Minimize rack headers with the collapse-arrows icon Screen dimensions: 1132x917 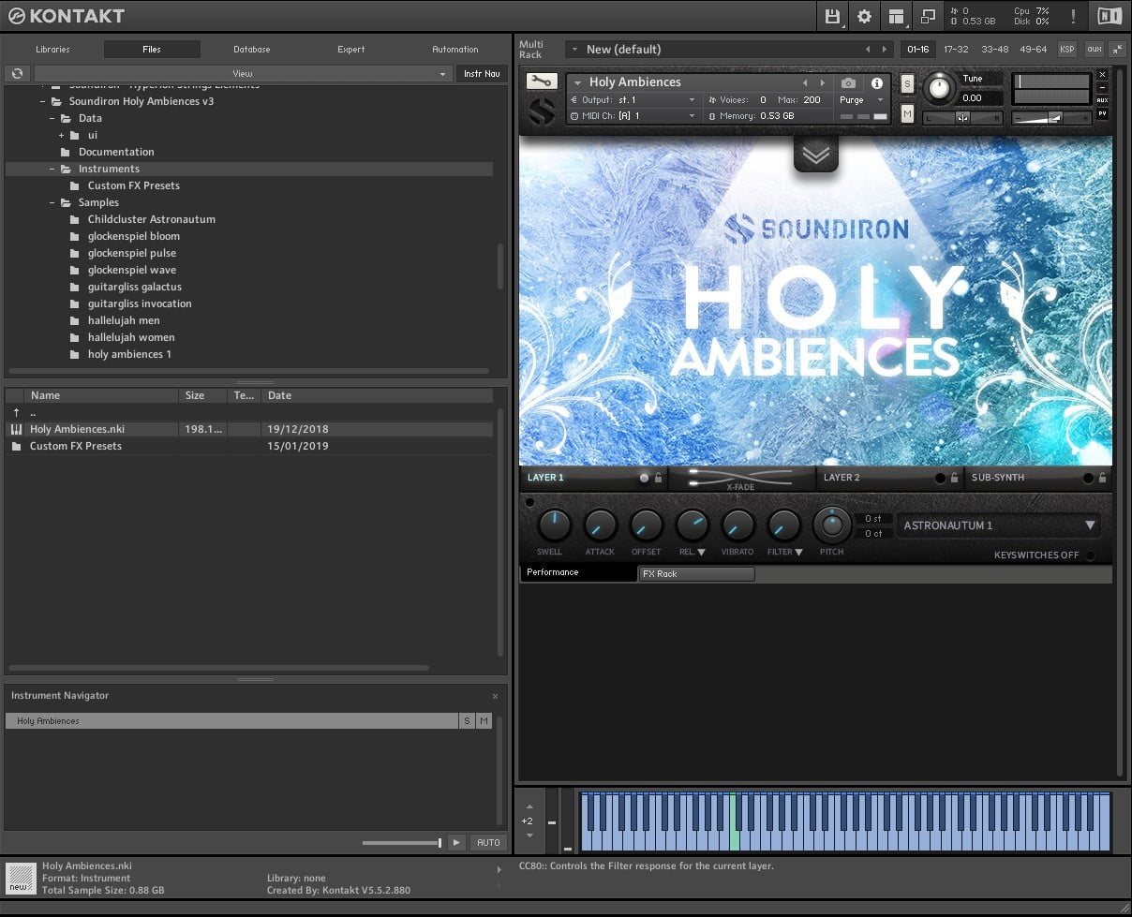pos(1117,49)
